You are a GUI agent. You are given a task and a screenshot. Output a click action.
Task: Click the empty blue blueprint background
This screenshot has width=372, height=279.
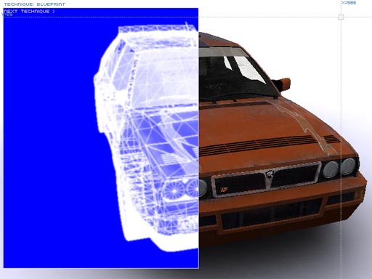click(49, 145)
